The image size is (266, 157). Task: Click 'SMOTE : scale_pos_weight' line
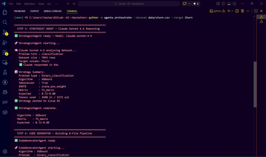42,86
